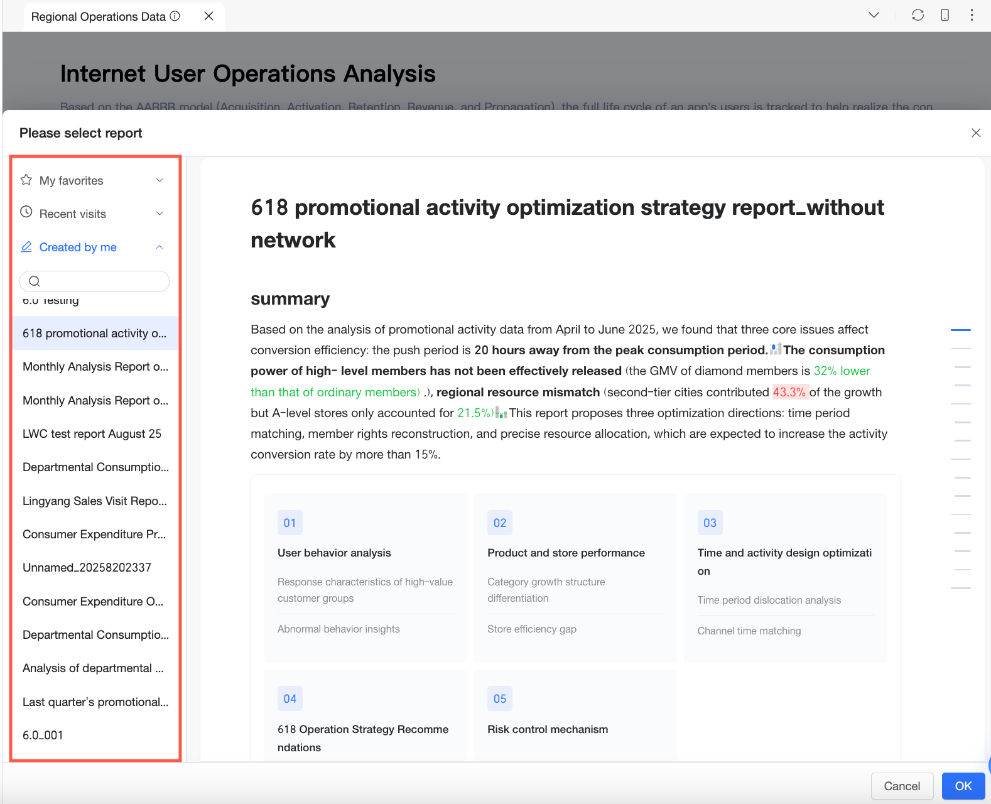Select the Created by me section label
This screenshot has width=991, height=804.
pyautogui.click(x=78, y=247)
